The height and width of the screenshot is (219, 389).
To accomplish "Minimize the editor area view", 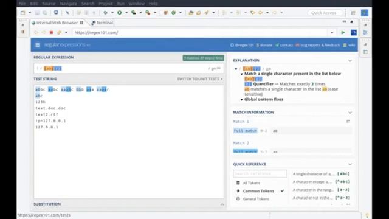I will 344,22.
